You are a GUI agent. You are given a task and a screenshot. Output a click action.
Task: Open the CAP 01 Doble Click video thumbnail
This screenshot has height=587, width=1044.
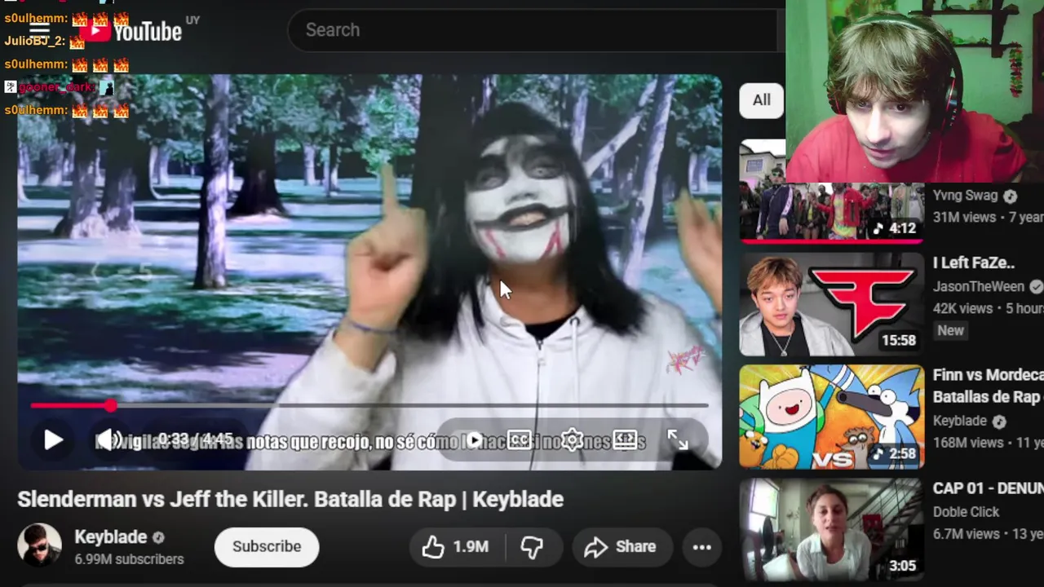pos(831,529)
